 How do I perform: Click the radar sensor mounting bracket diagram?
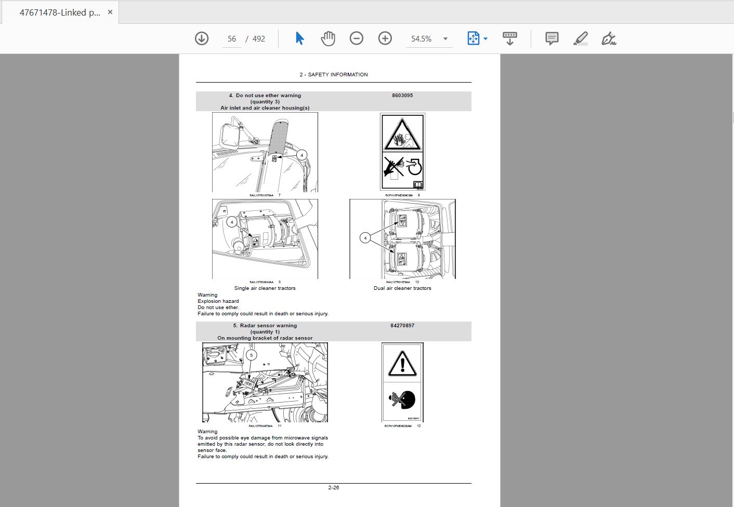pos(265,382)
